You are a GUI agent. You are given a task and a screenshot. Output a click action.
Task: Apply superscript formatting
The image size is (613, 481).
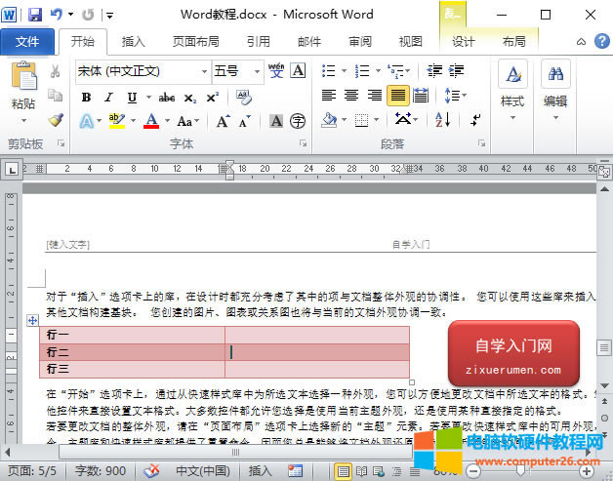pos(213,98)
